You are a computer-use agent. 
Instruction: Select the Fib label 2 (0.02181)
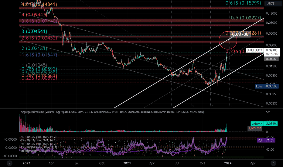pyautogui.click(x=34, y=48)
